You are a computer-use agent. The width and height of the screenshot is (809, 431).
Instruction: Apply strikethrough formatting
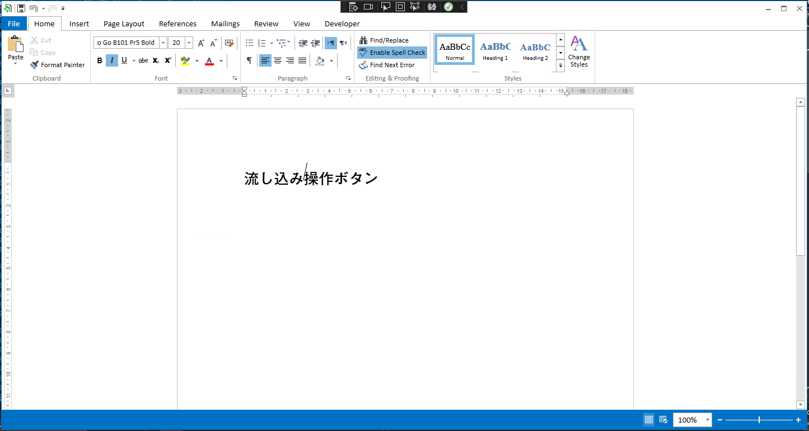coord(143,60)
